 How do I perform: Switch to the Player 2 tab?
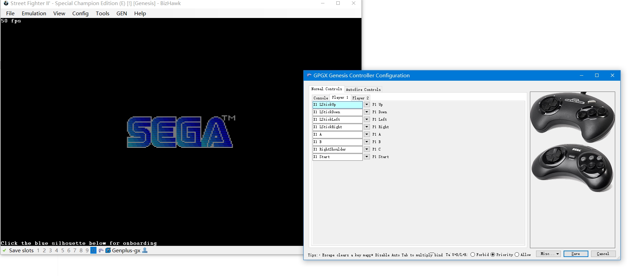(x=360, y=98)
